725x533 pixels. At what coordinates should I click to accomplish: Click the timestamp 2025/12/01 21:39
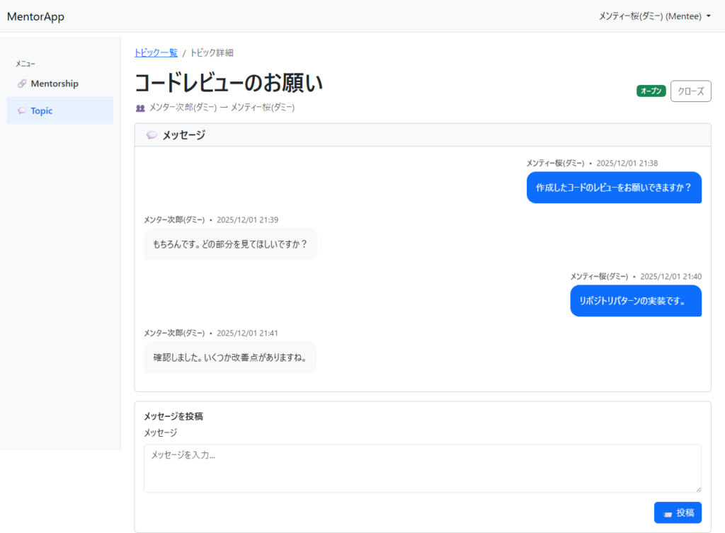[x=247, y=220]
